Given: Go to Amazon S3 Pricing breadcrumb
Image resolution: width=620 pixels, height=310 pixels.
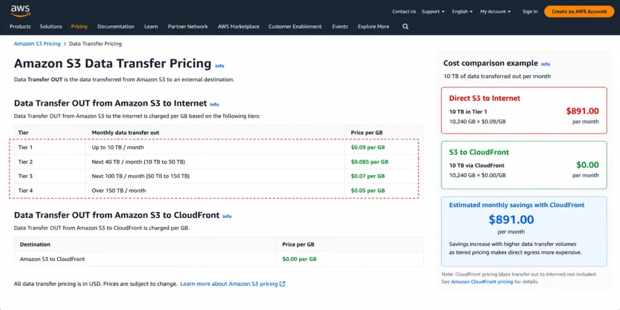Looking at the screenshot, I should point(37,44).
